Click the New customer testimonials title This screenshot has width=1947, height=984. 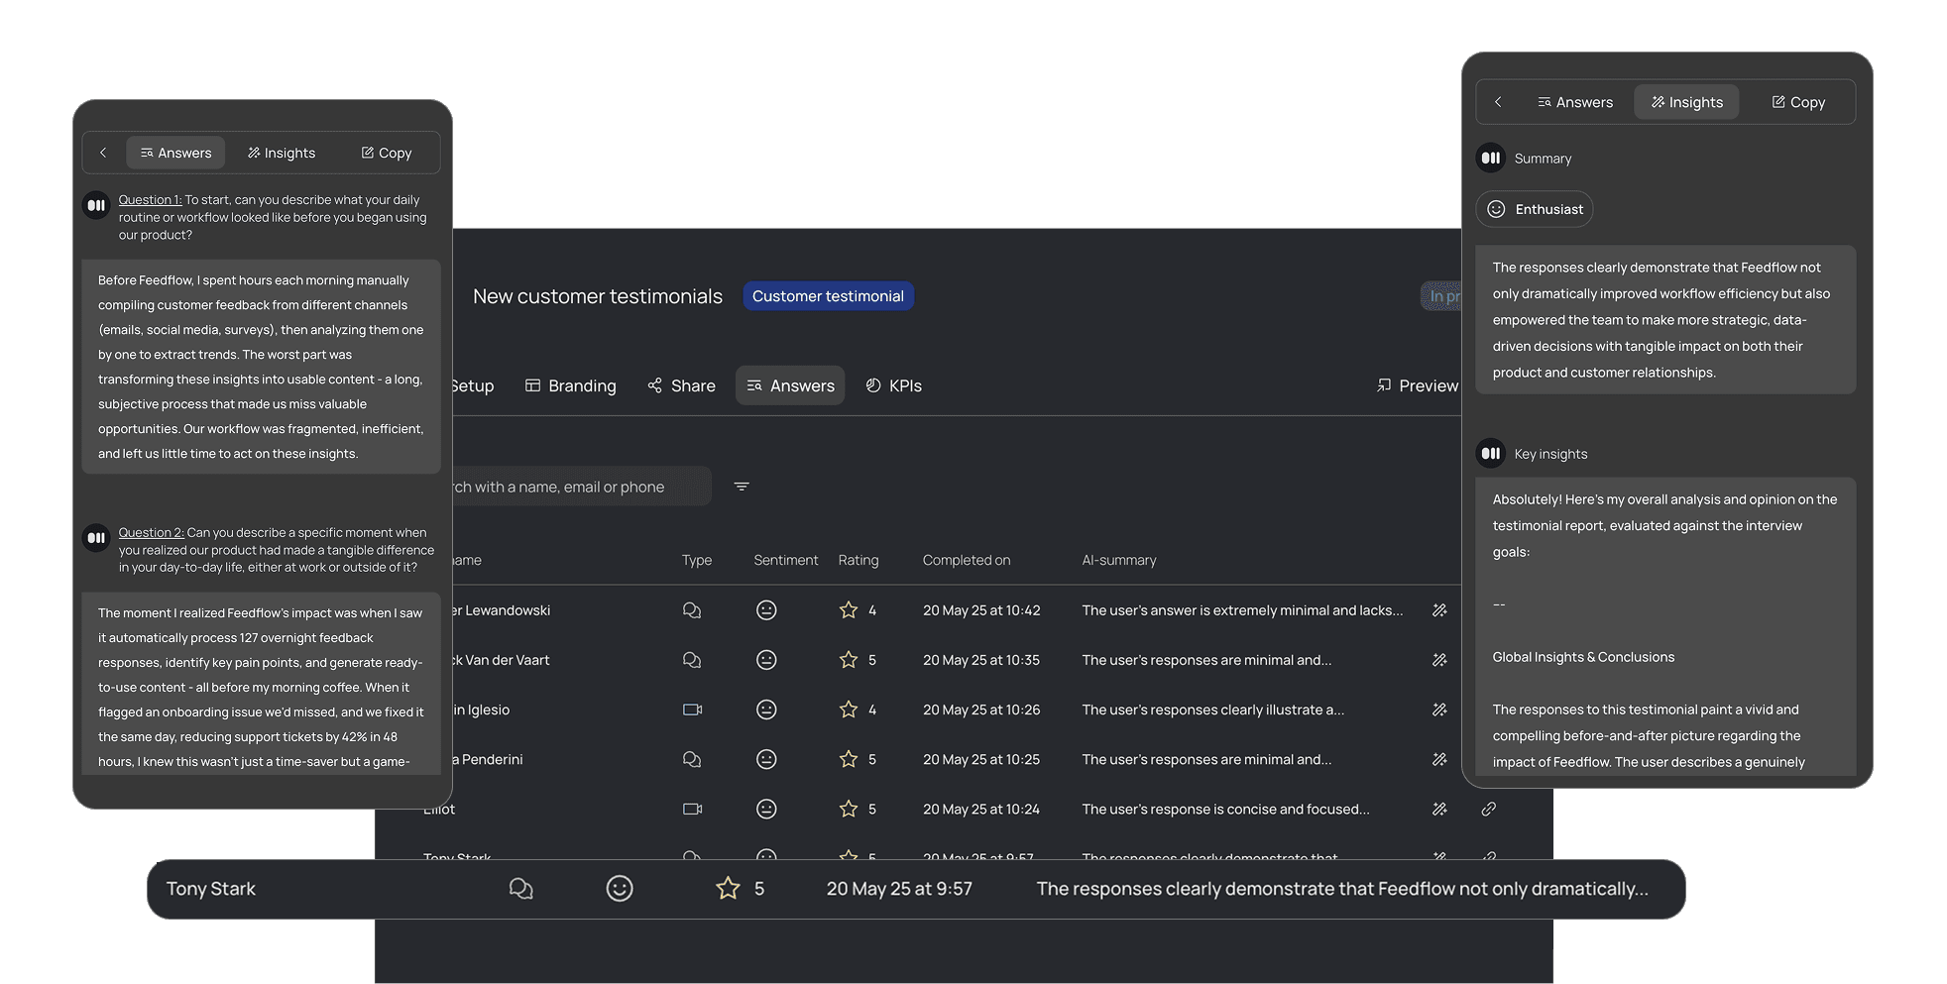pos(598,296)
